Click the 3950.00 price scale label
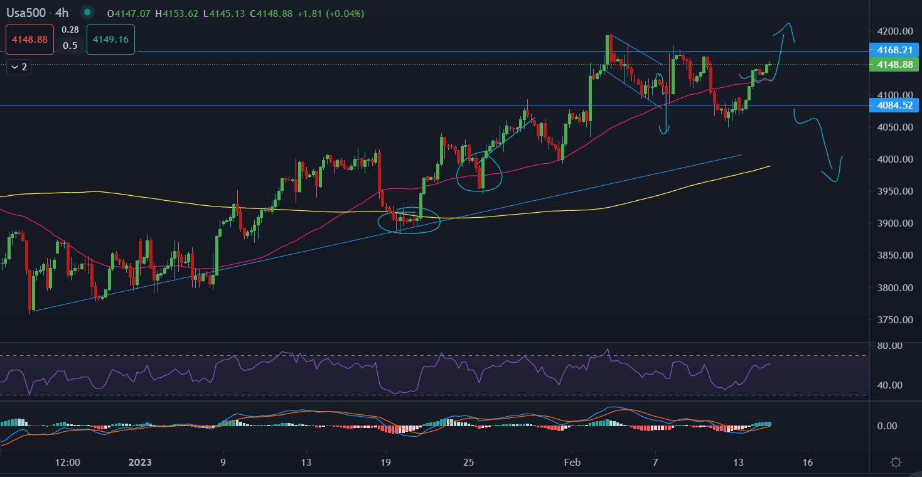Viewport: 922px width, 477px height. click(894, 191)
